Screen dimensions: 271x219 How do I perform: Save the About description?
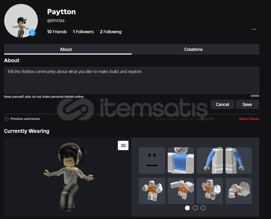(x=247, y=104)
